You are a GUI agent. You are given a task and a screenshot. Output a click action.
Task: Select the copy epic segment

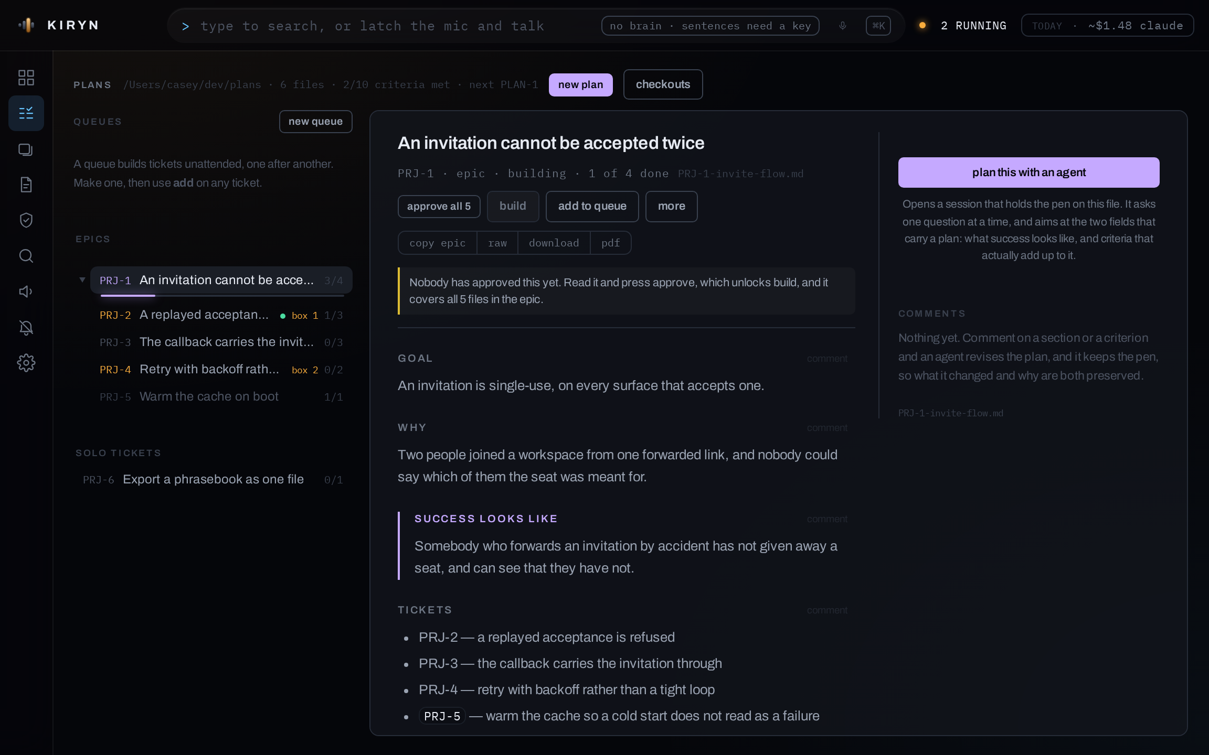click(x=438, y=243)
